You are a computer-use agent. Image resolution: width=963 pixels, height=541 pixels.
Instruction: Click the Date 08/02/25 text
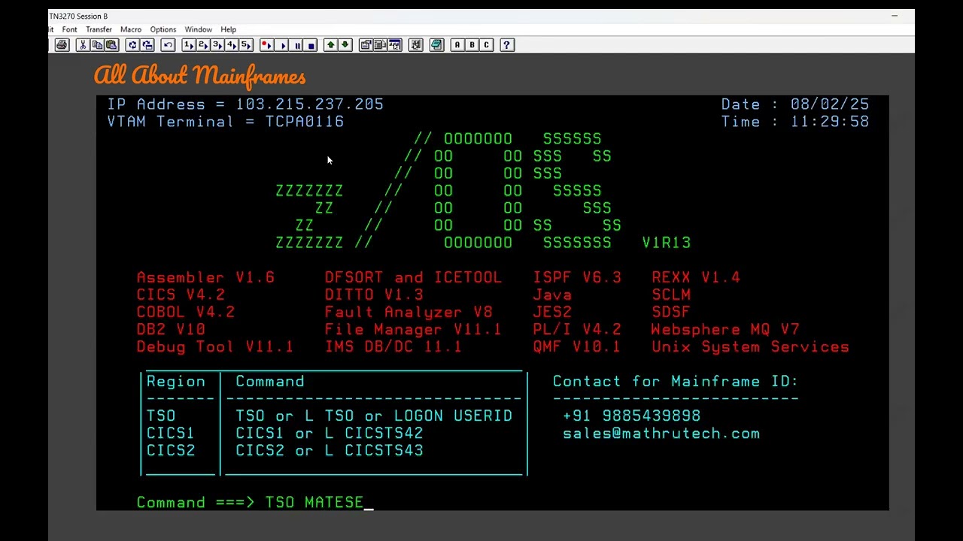pyautogui.click(x=795, y=104)
